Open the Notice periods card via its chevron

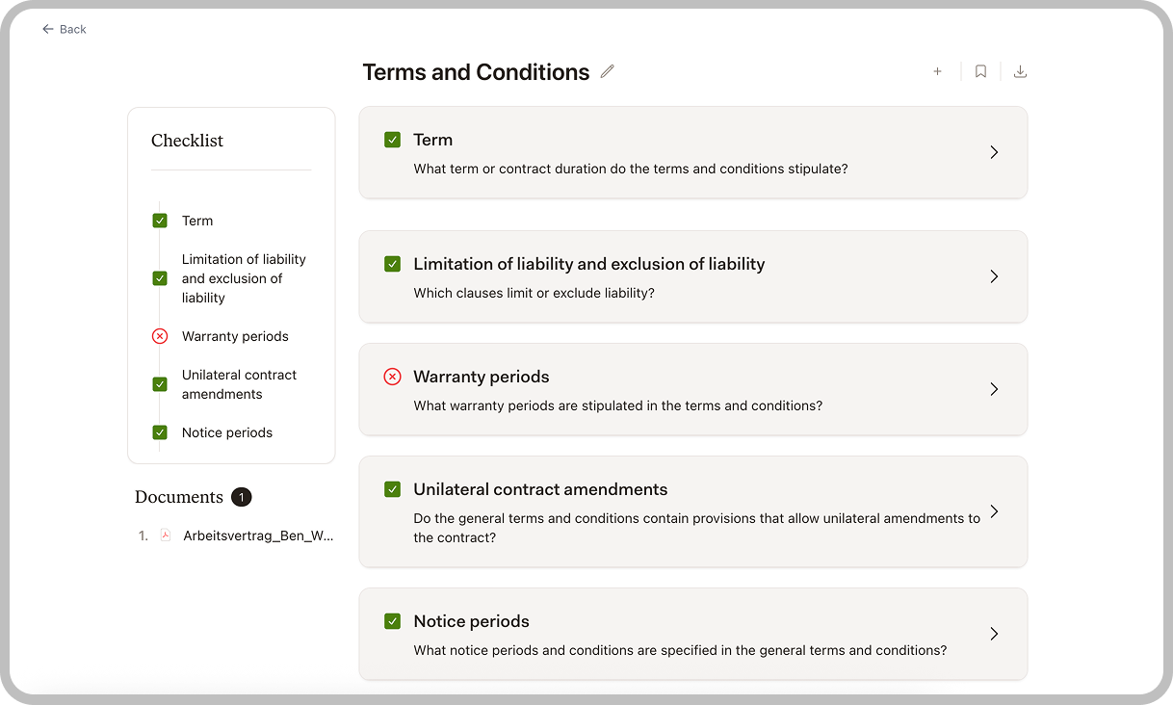[x=994, y=634]
